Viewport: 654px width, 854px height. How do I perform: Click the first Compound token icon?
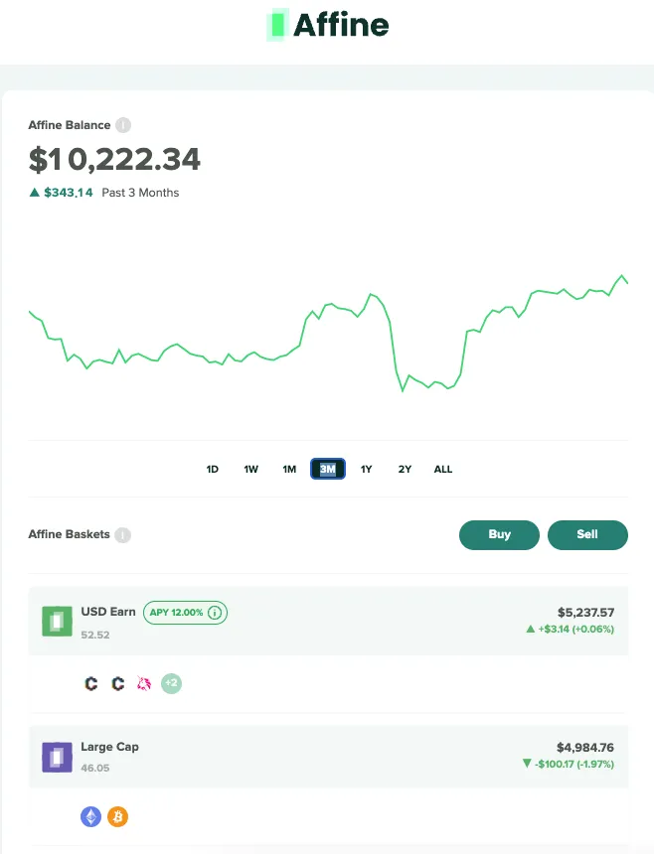tap(91, 683)
